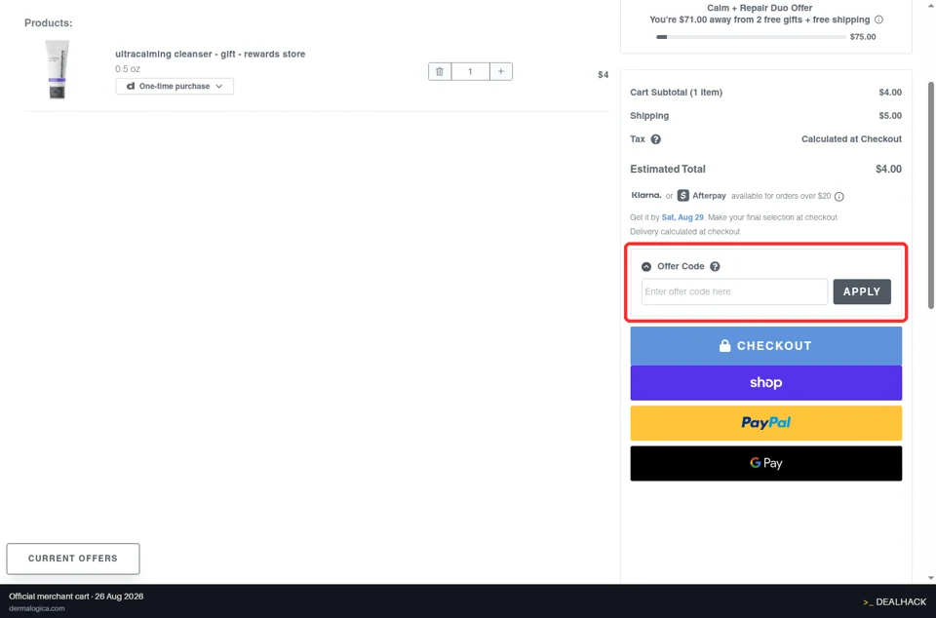Increase quantity with the plus button
The image size is (936, 618).
pos(501,71)
